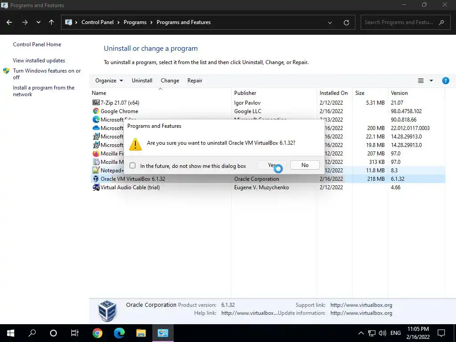Click the Forward navigation arrow
Screen dimensions: 456x342
[x=25, y=22]
